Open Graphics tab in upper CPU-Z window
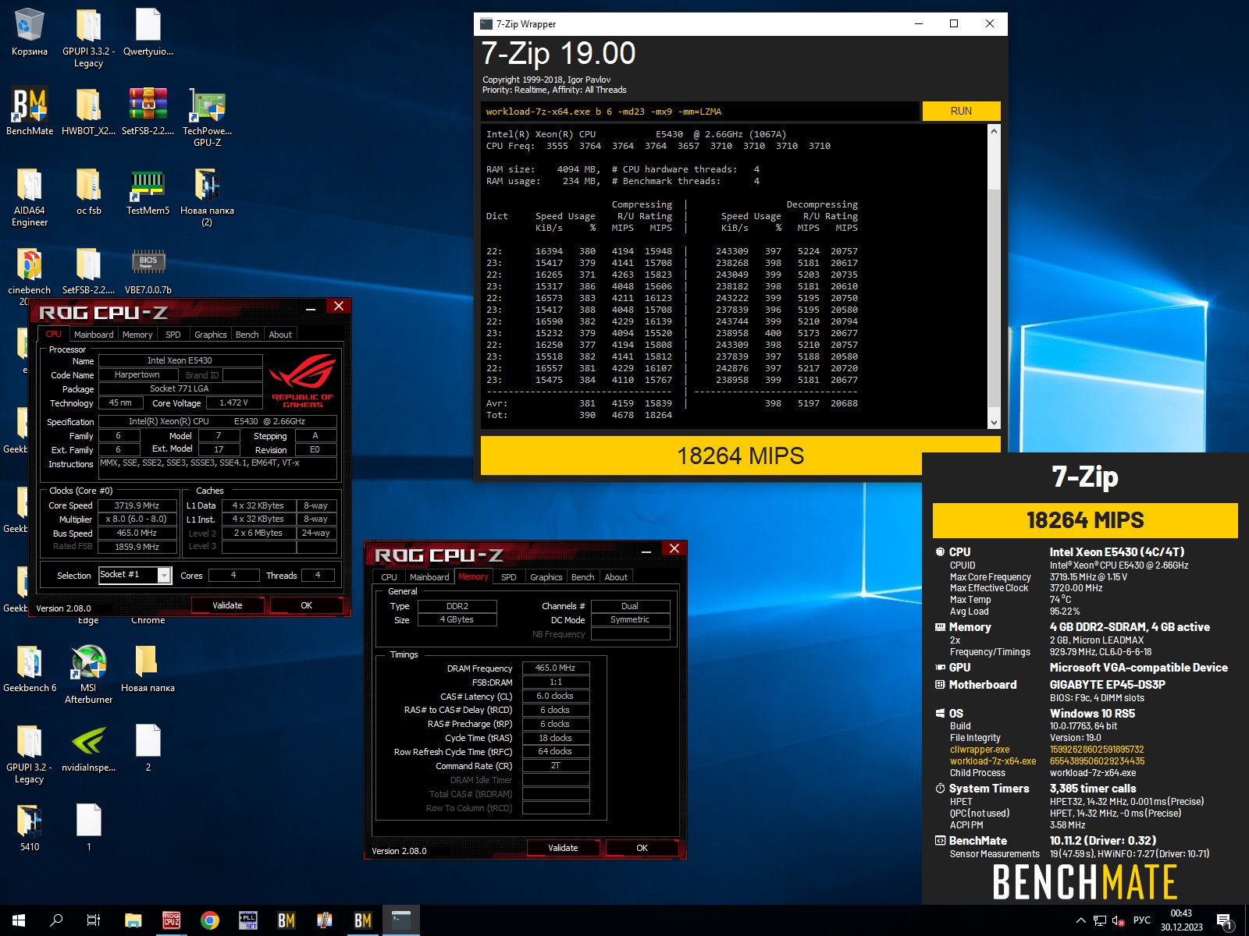 point(210,335)
